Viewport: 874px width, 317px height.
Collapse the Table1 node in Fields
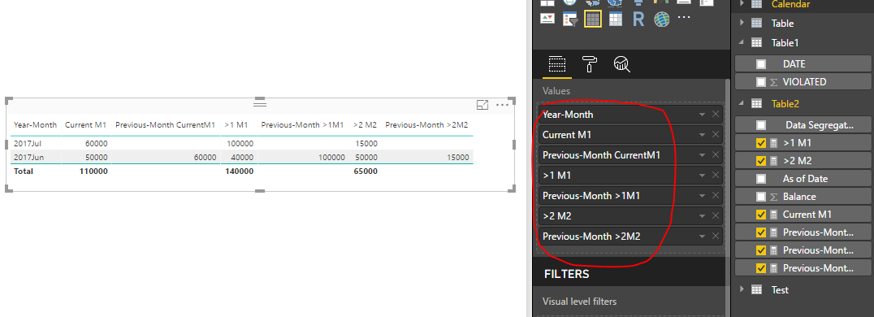pyautogui.click(x=742, y=42)
